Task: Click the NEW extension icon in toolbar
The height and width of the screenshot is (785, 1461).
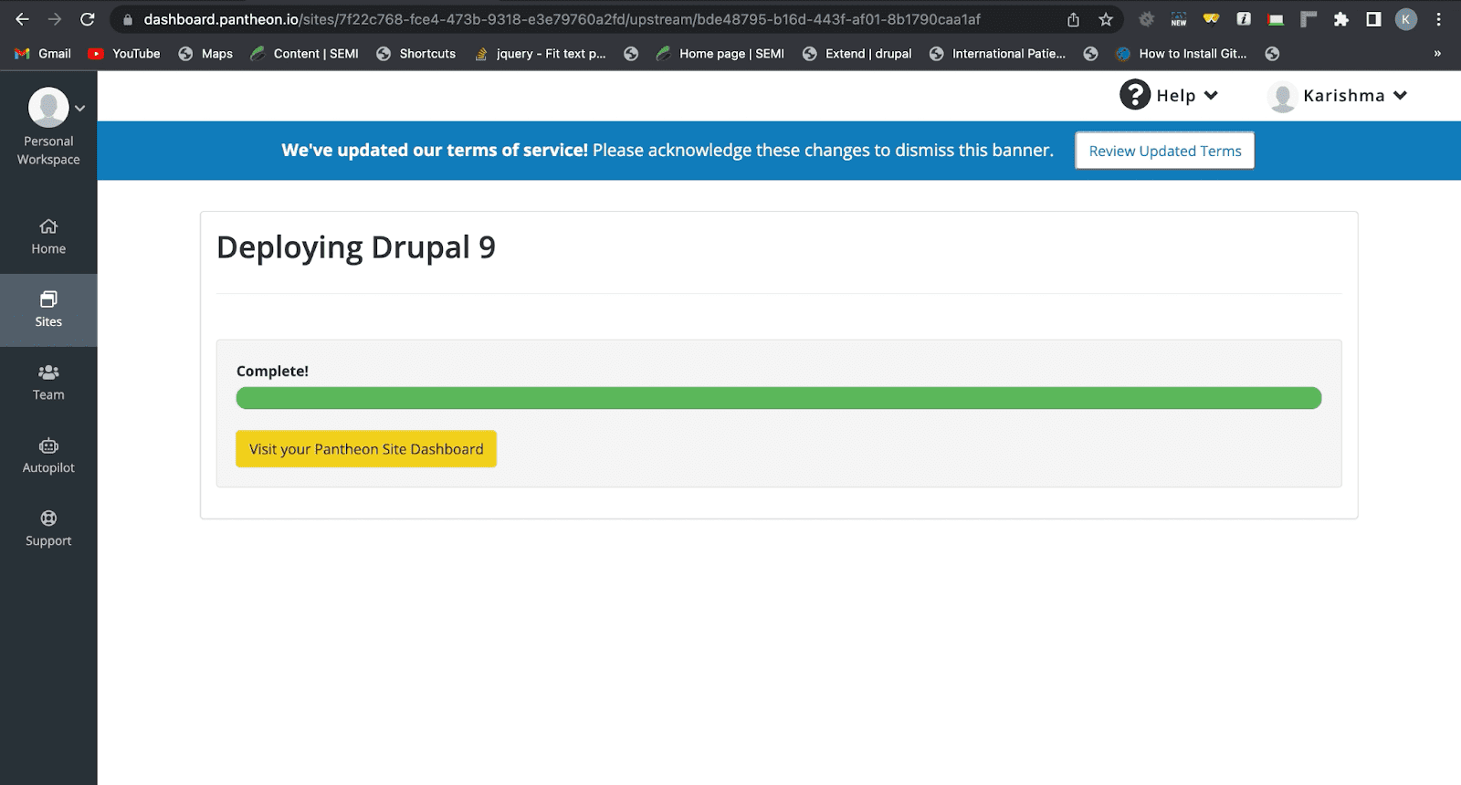Action: tap(1179, 19)
